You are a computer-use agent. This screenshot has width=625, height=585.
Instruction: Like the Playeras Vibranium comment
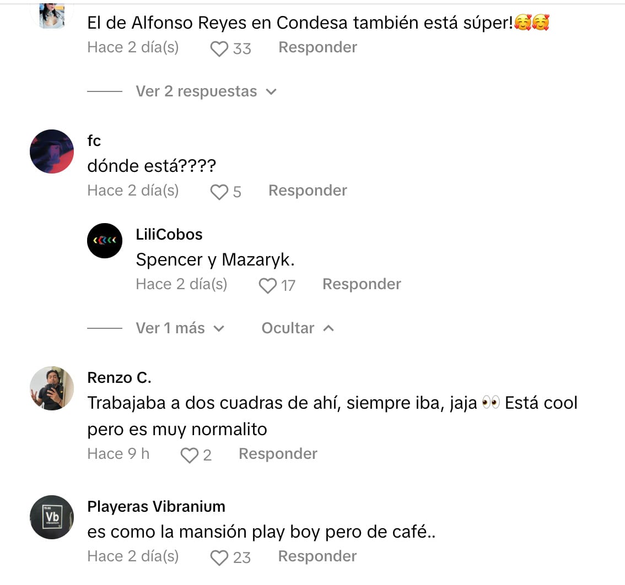click(x=219, y=557)
